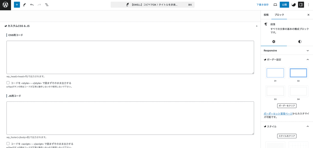Click the WordPress logo icon
The height and width of the screenshot is (148, 313).
click(x=5, y=5)
